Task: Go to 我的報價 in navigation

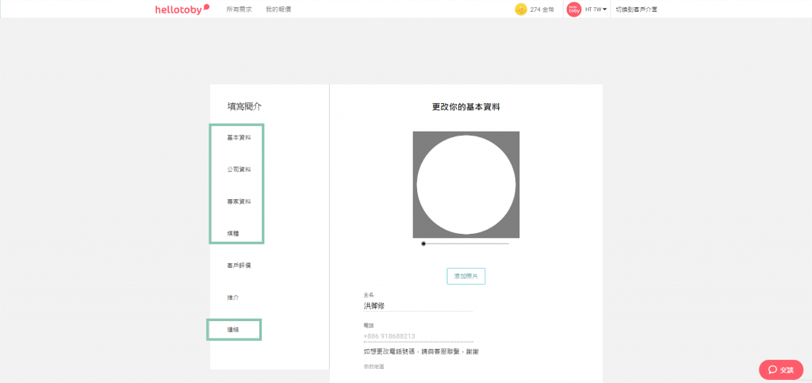Action: click(x=278, y=10)
